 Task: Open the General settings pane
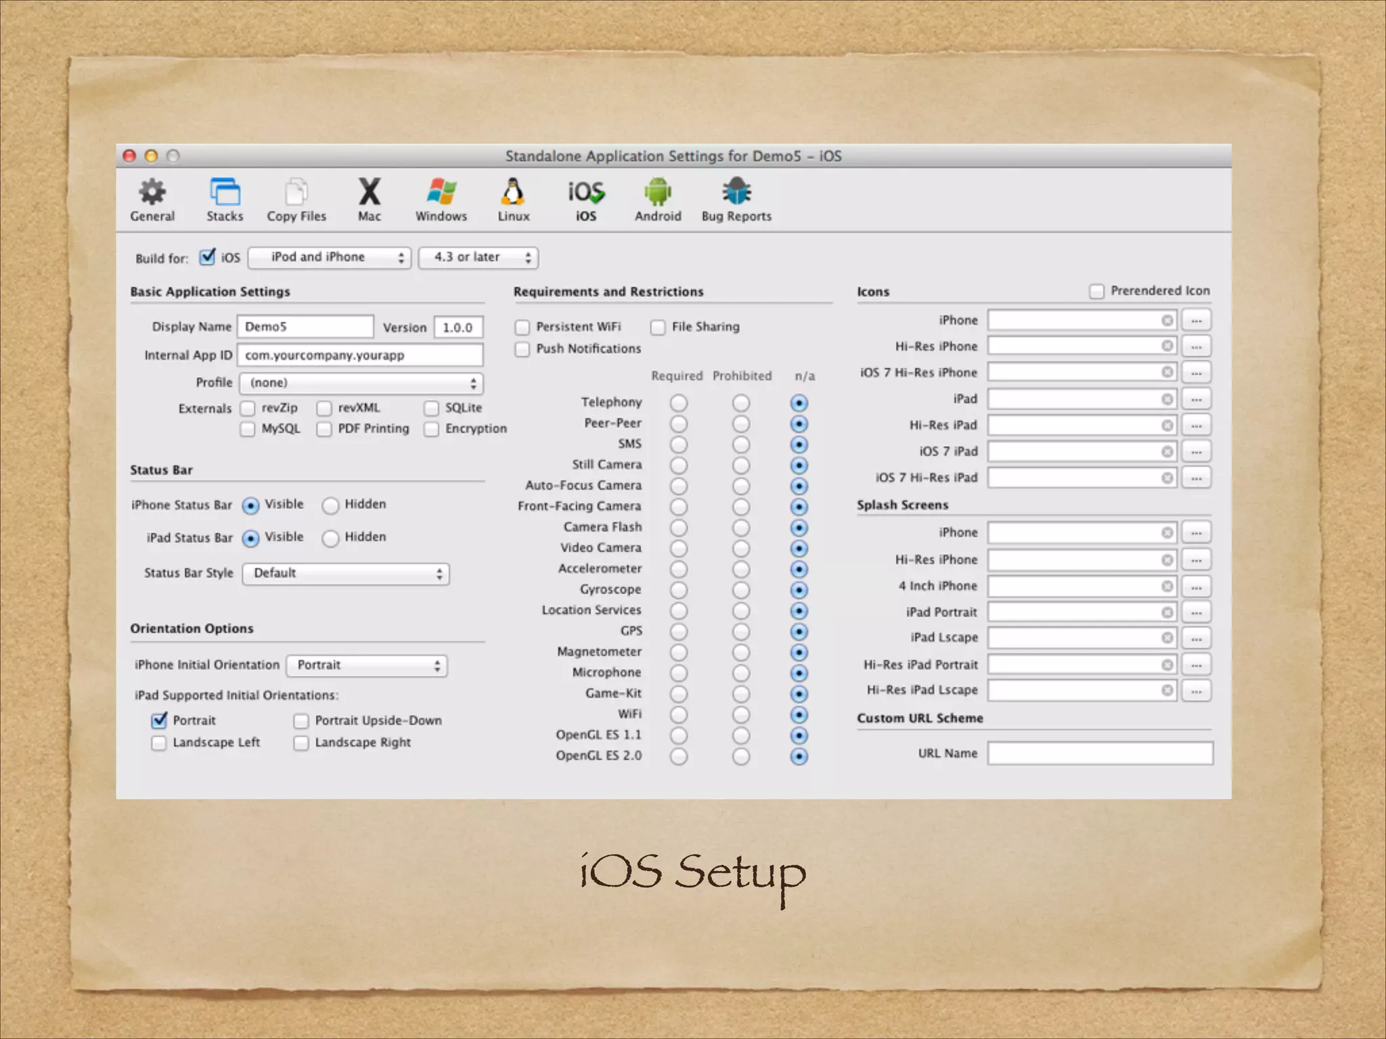[152, 200]
